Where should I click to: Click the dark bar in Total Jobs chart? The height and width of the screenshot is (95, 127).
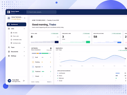(57, 42)
